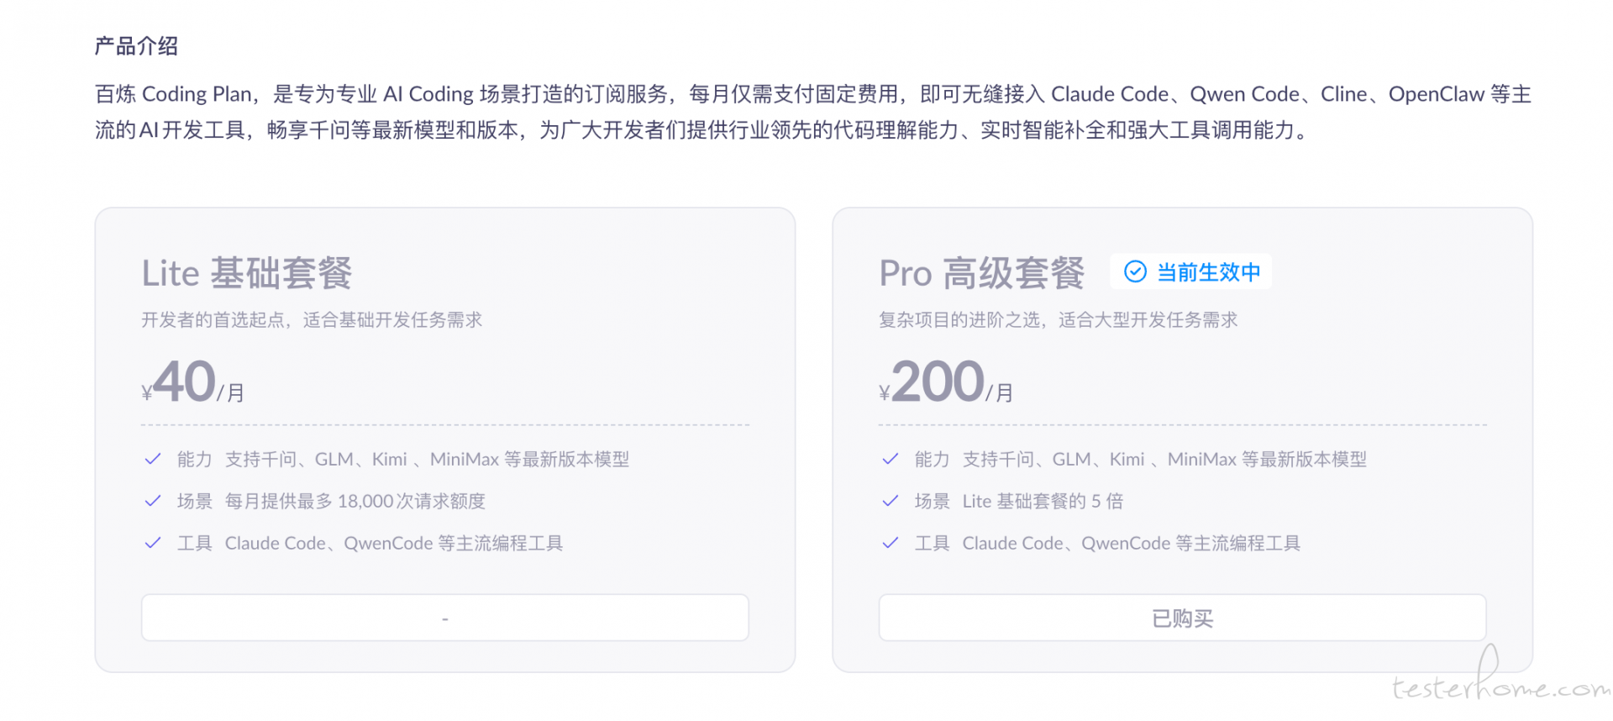Click the ¥40/月 price in Lite card
The width and height of the screenshot is (1613, 721).
pyautogui.click(x=192, y=383)
